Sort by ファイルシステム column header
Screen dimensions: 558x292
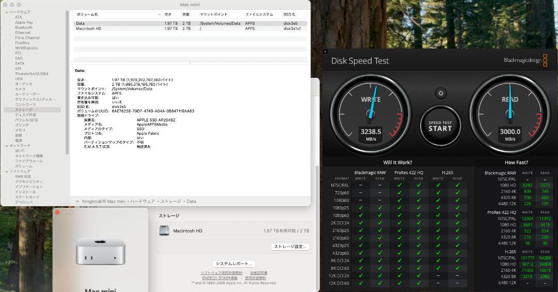[x=259, y=14]
